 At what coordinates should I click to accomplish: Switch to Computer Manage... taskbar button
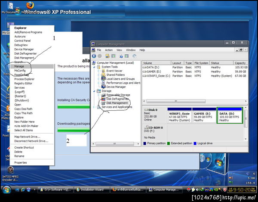[164, 190]
